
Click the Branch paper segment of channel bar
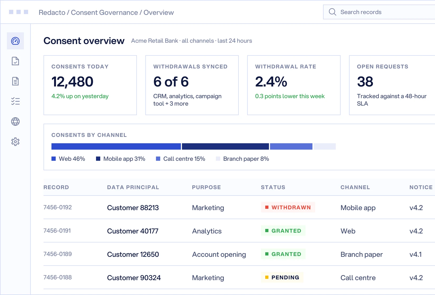325,146
